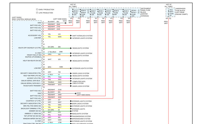Screen dimensions: 205x124
Task: Click INTERIOR LIGHTS SYSTEM on LT BLU/BLK wire 1688
Action: 82,53
